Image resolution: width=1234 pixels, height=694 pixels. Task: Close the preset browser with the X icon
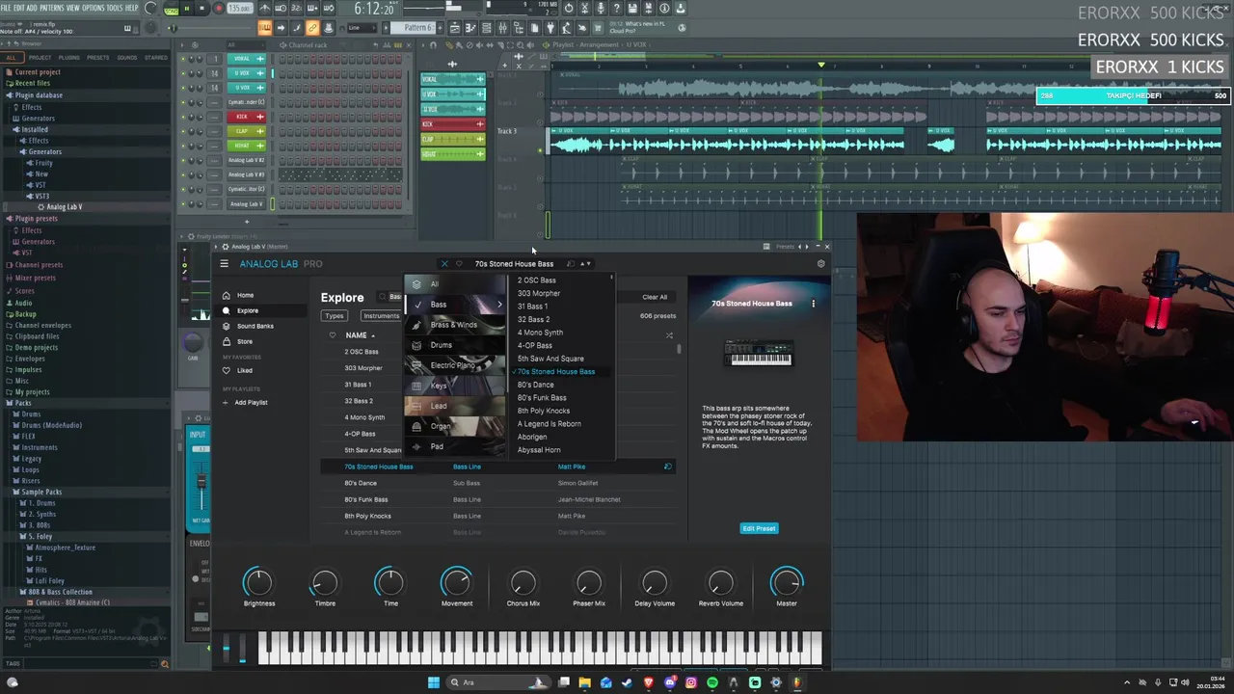[444, 264]
